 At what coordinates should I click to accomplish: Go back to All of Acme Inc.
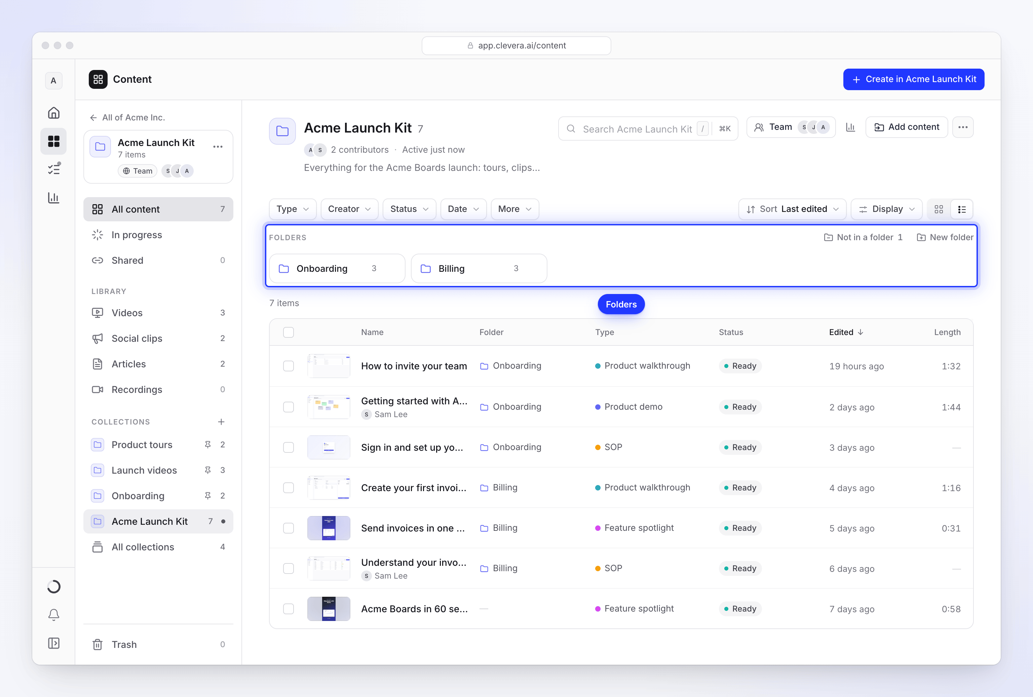[127, 117]
